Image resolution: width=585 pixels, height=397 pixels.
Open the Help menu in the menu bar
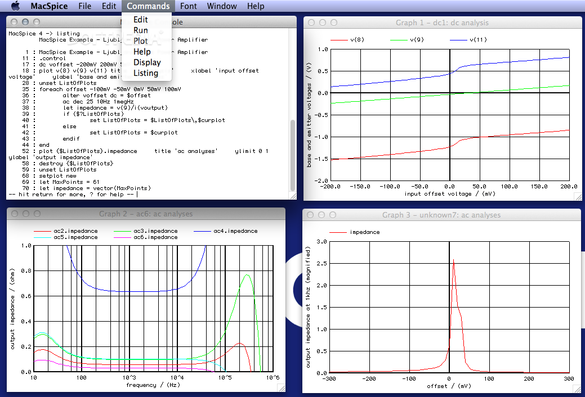256,6
